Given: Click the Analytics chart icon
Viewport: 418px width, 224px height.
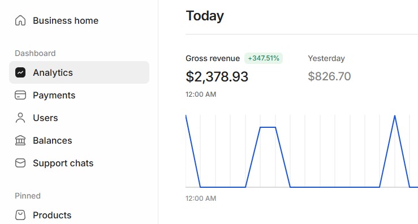Looking at the screenshot, I should click(20, 72).
